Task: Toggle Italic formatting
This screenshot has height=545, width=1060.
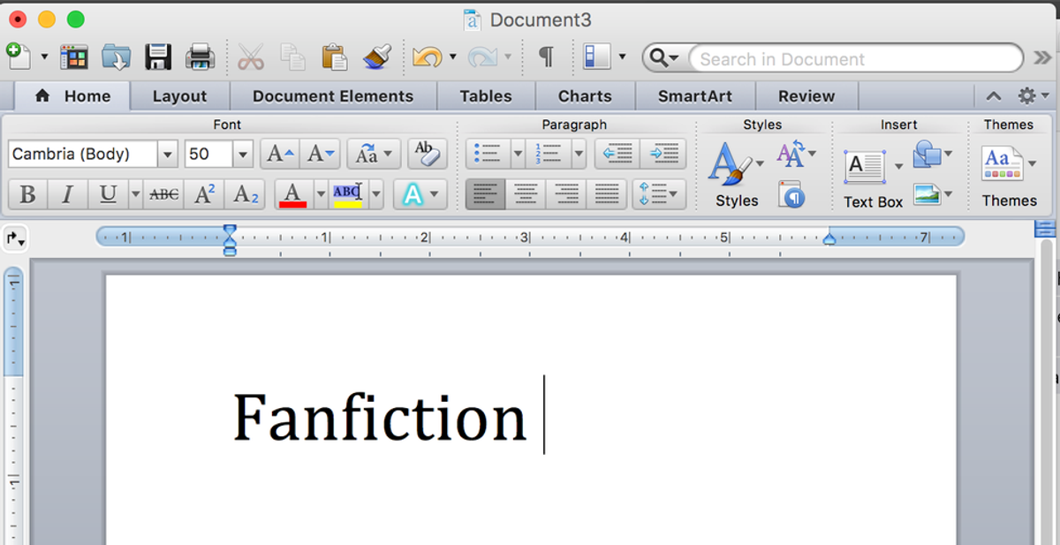Action: coord(67,194)
